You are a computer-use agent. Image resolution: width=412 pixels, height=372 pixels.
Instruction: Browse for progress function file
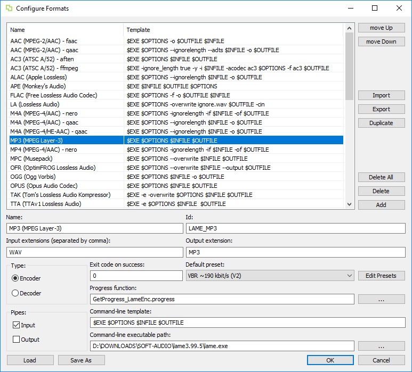pos(381,299)
